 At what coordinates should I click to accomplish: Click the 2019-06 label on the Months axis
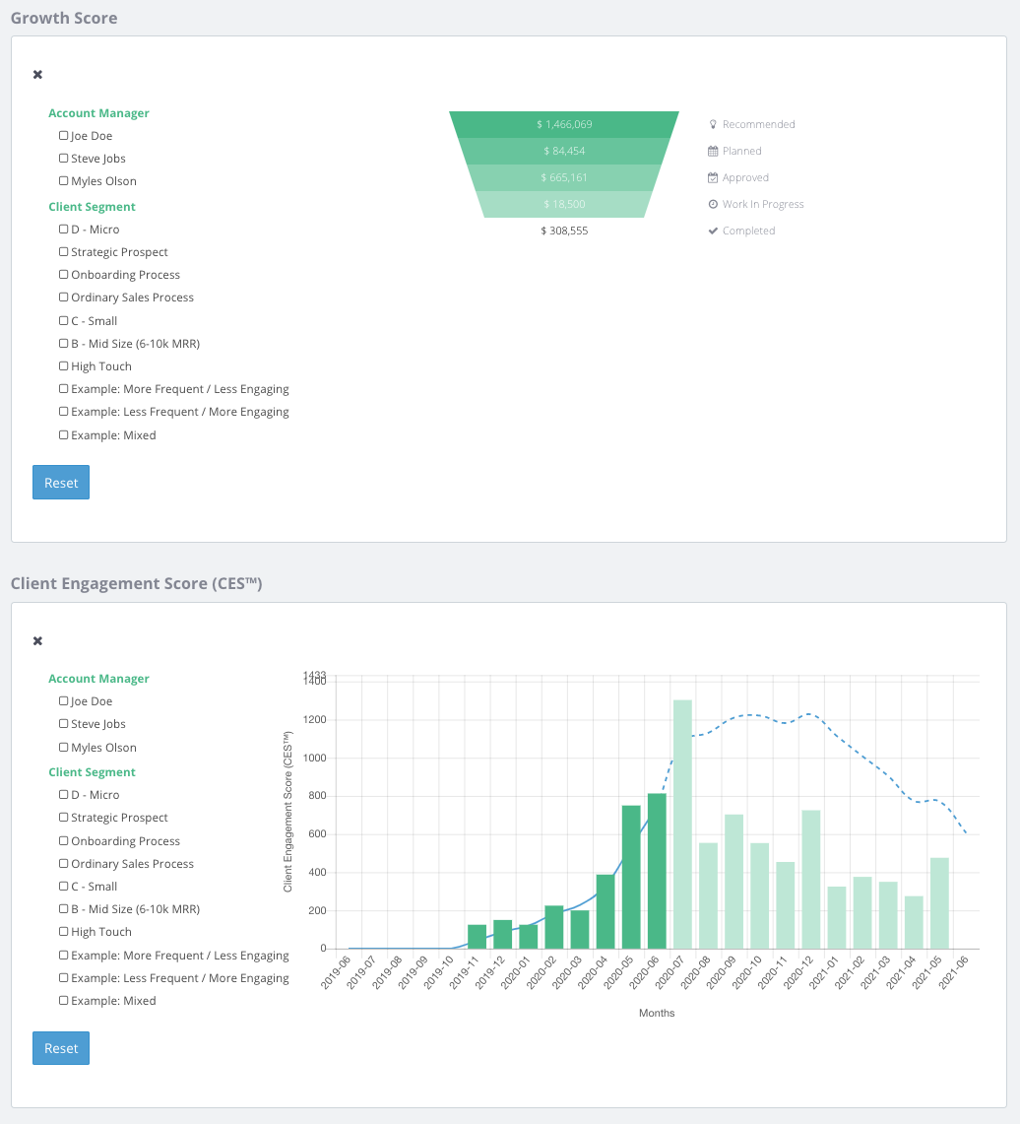click(335, 972)
